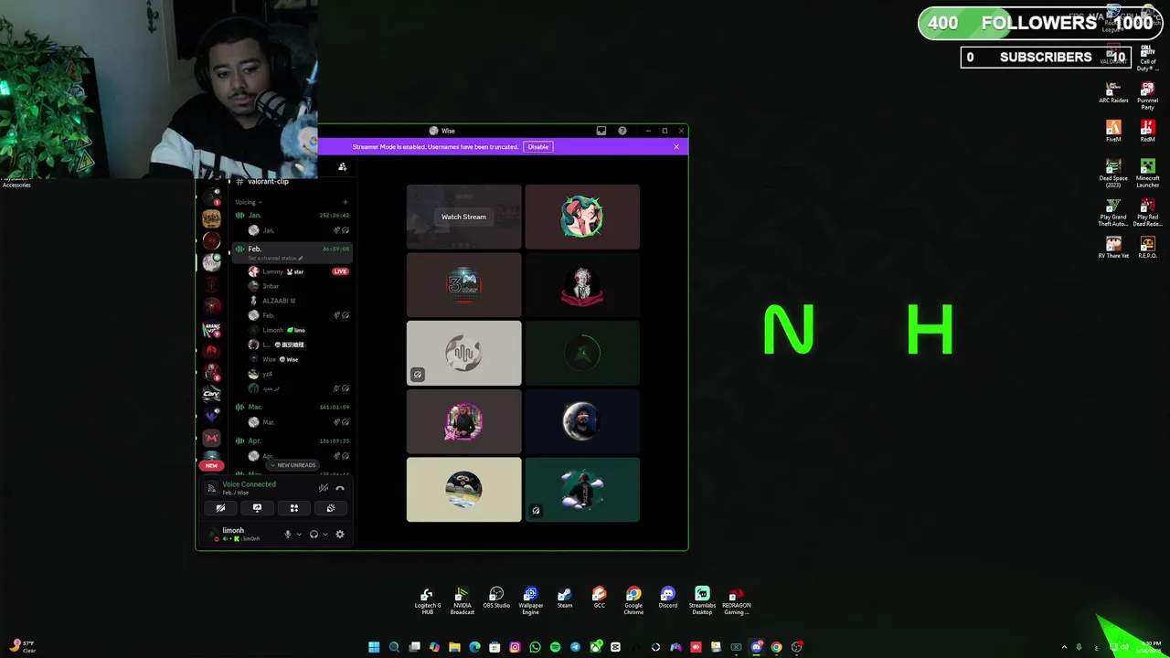Viewport: 1170px width, 658px height.
Task: Select the moon avatar video tile
Action: click(582, 422)
